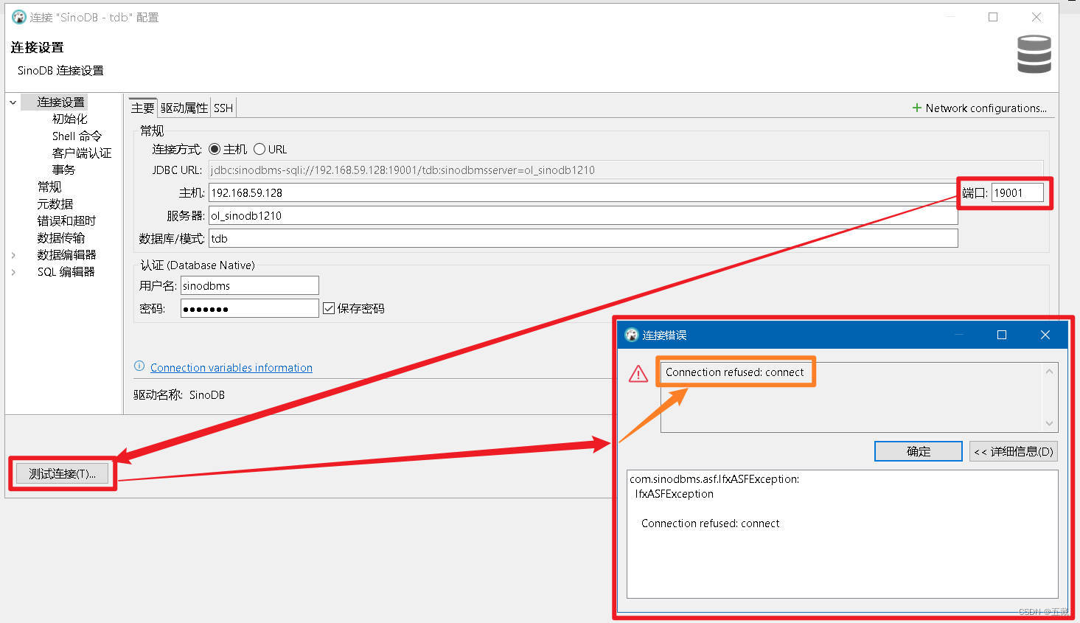Click the DBeaver icon in the configuration title bar
The height and width of the screenshot is (623, 1080).
[18, 17]
